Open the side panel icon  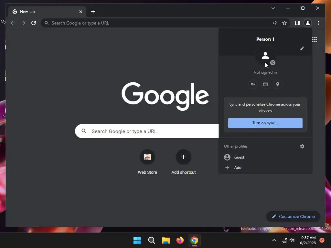[x=297, y=23]
